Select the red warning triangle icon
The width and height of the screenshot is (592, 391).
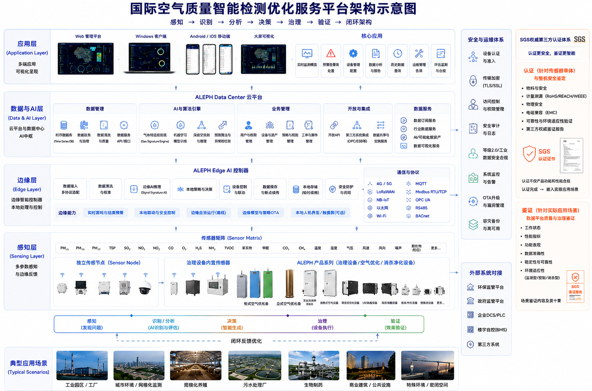(331, 53)
